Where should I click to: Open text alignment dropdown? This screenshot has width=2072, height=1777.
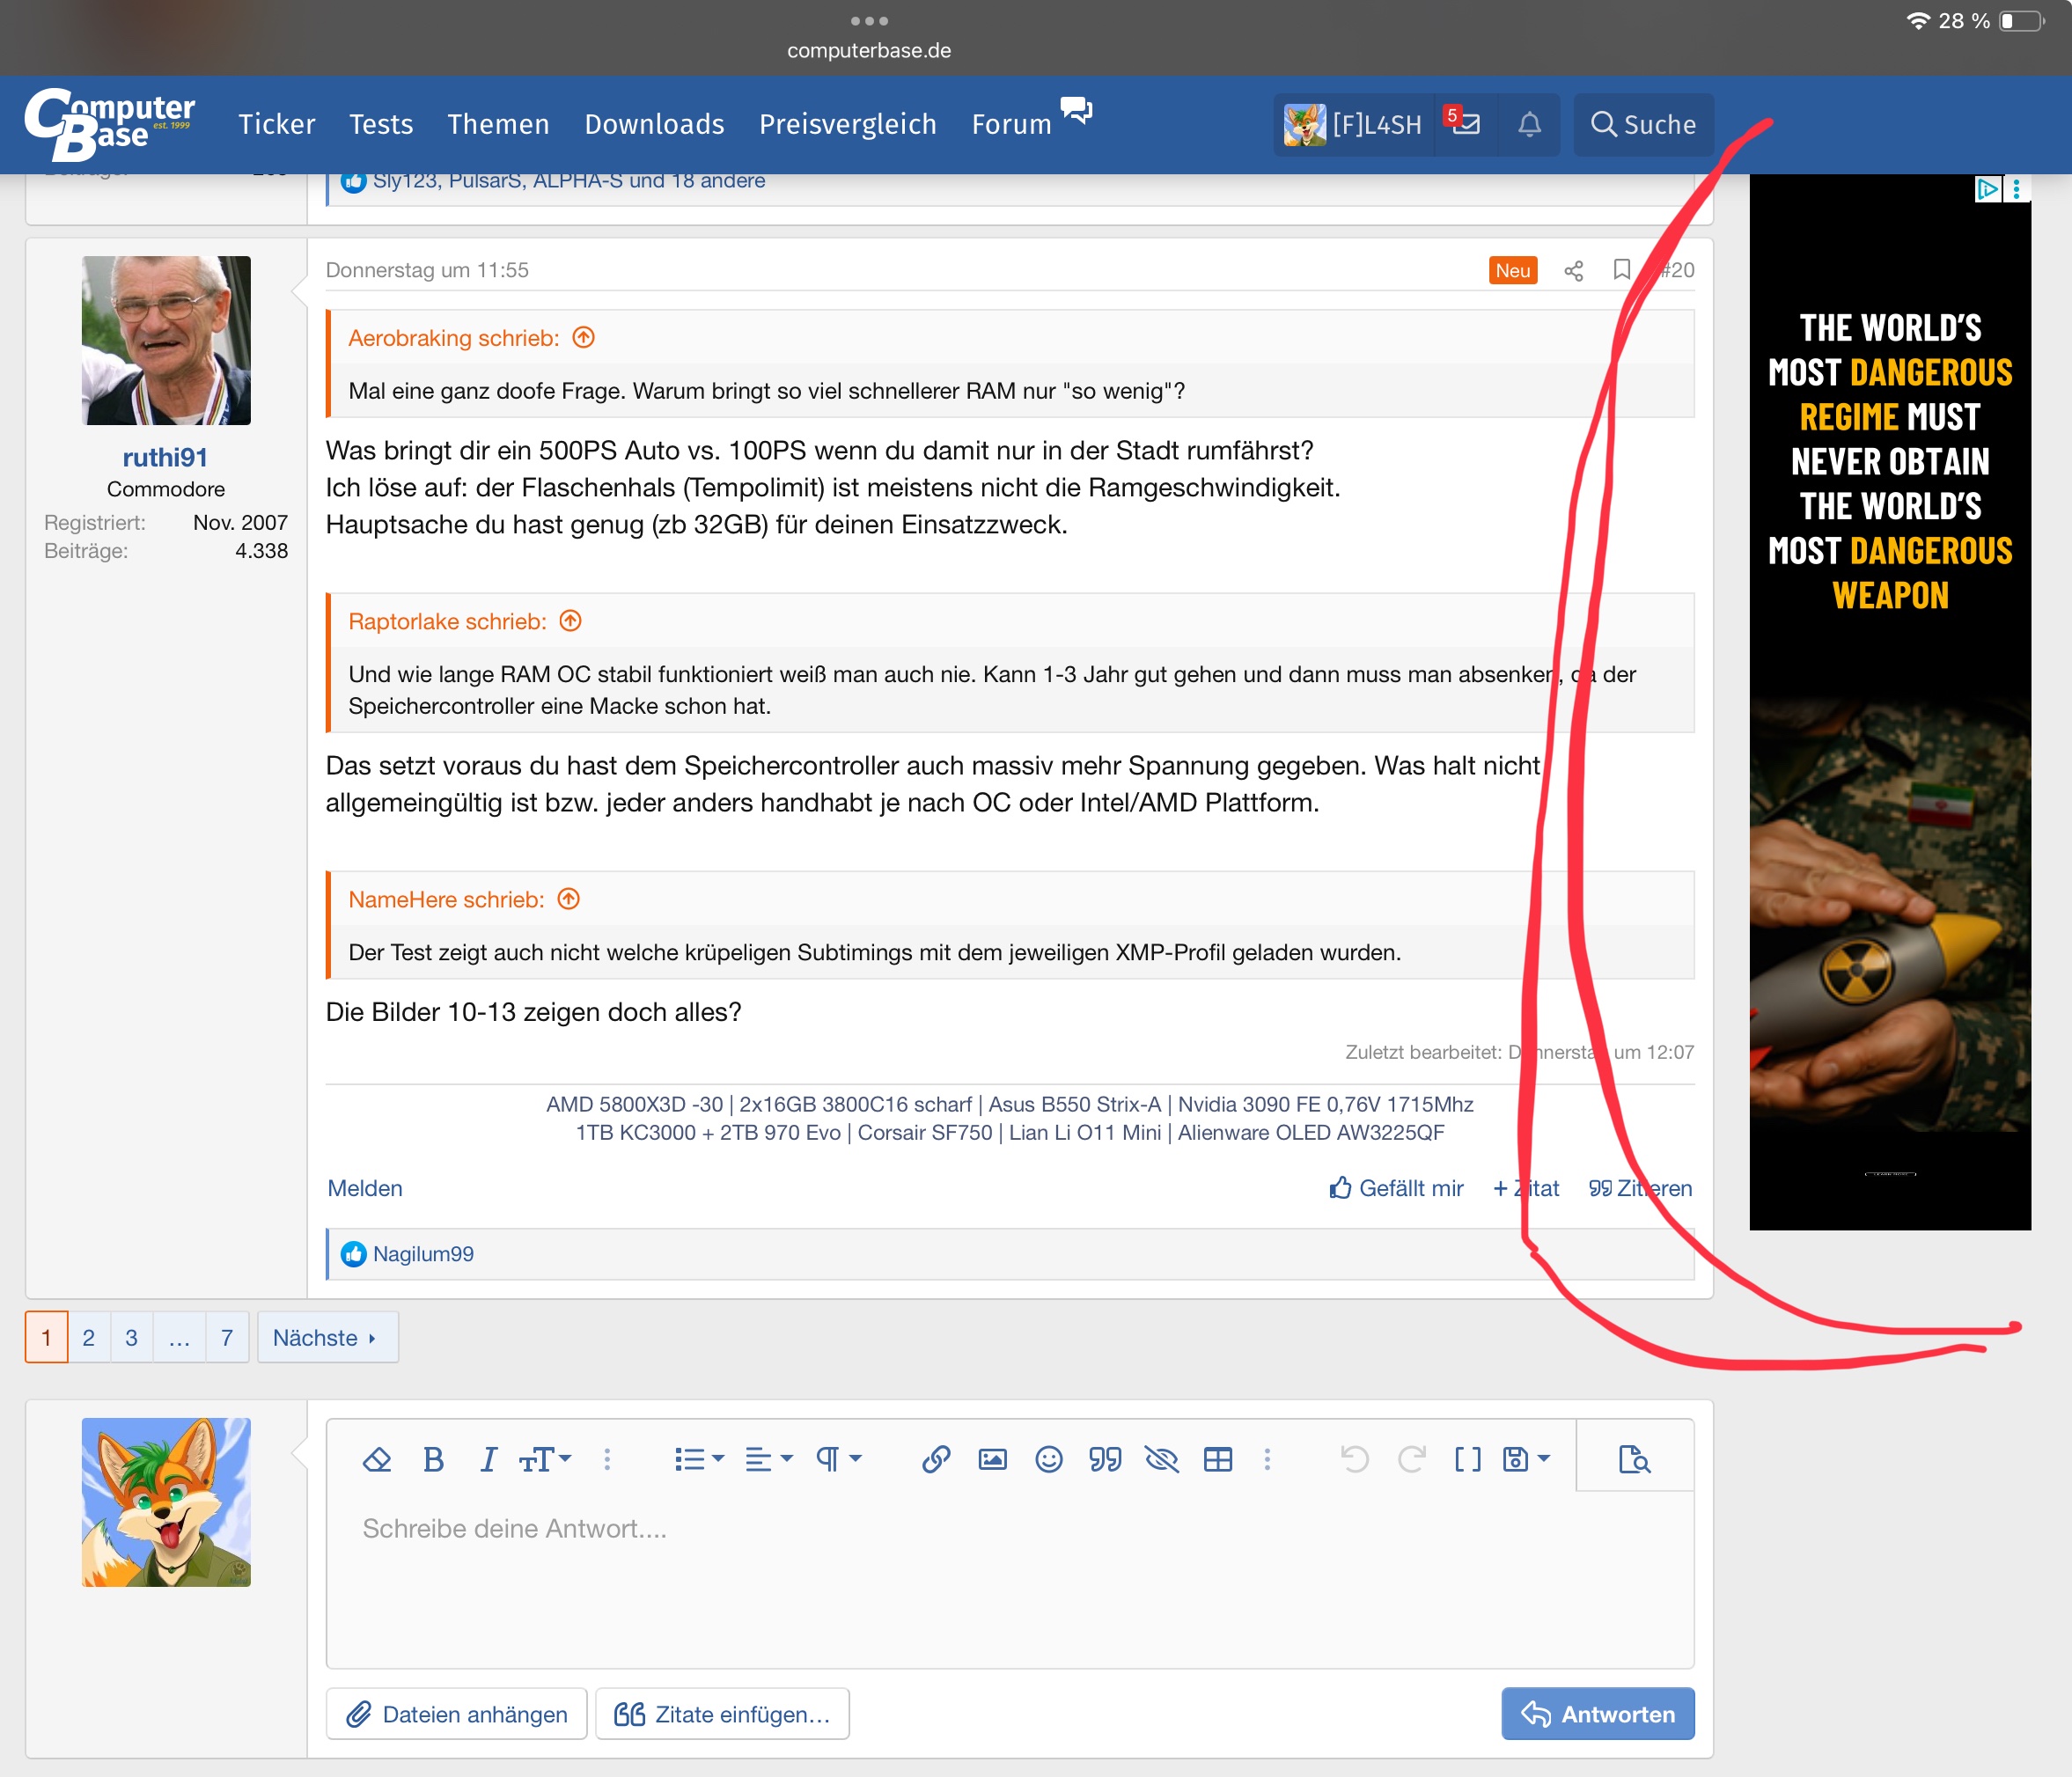click(768, 1460)
